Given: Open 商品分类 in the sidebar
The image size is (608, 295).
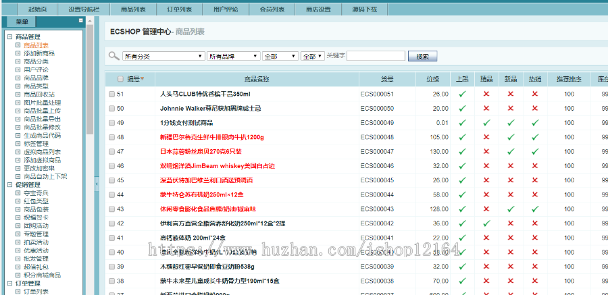Looking at the screenshot, I should point(36,61).
